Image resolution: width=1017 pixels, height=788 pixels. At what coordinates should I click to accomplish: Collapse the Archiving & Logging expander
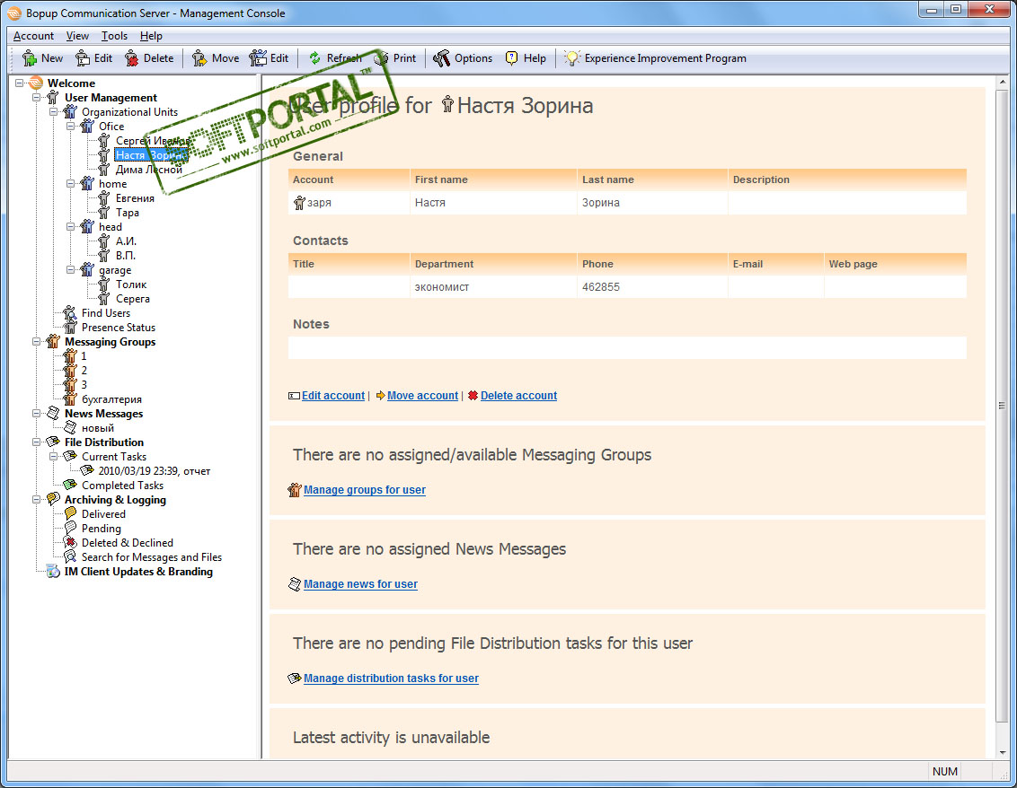coord(36,500)
